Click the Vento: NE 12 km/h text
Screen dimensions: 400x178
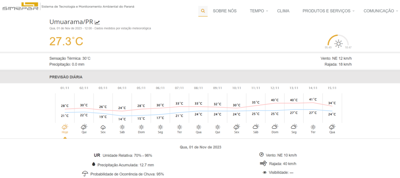coord(336,58)
